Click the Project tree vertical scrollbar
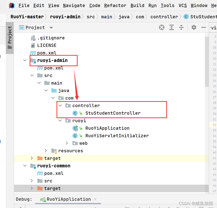Screen dimensions: 217x208 [x=207, y=62]
